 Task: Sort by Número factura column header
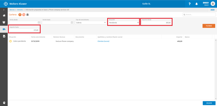pos(59,37)
